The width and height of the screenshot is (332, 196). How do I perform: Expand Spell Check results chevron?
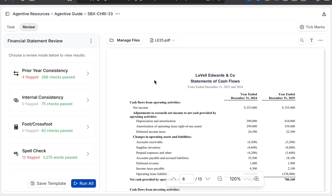[88, 154]
